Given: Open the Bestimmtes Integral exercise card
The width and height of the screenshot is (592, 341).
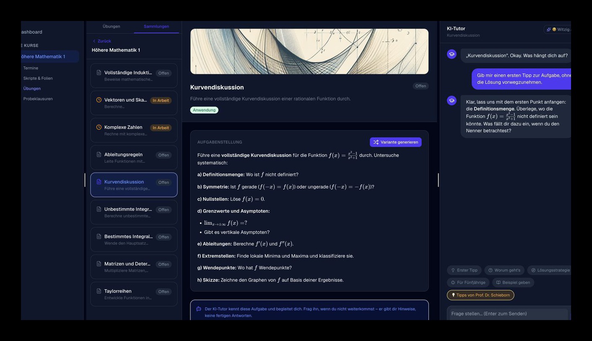Looking at the screenshot, I should pyautogui.click(x=134, y=240).
